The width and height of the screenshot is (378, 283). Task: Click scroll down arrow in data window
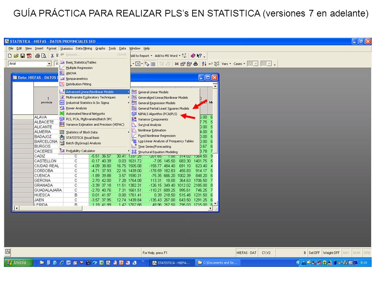(215, 204)
